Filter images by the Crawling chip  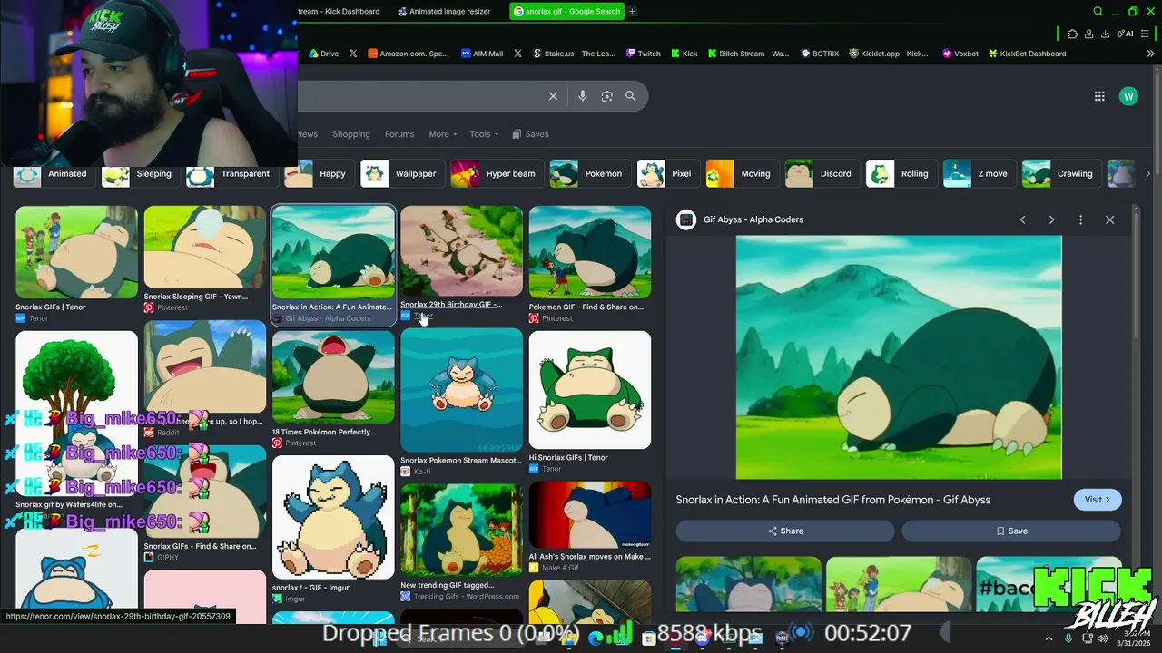[x=1060, y=173]
